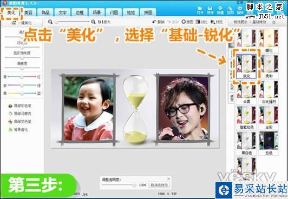
Task: Apply the 黑白色 effect thumbnail
Action: 246,143
